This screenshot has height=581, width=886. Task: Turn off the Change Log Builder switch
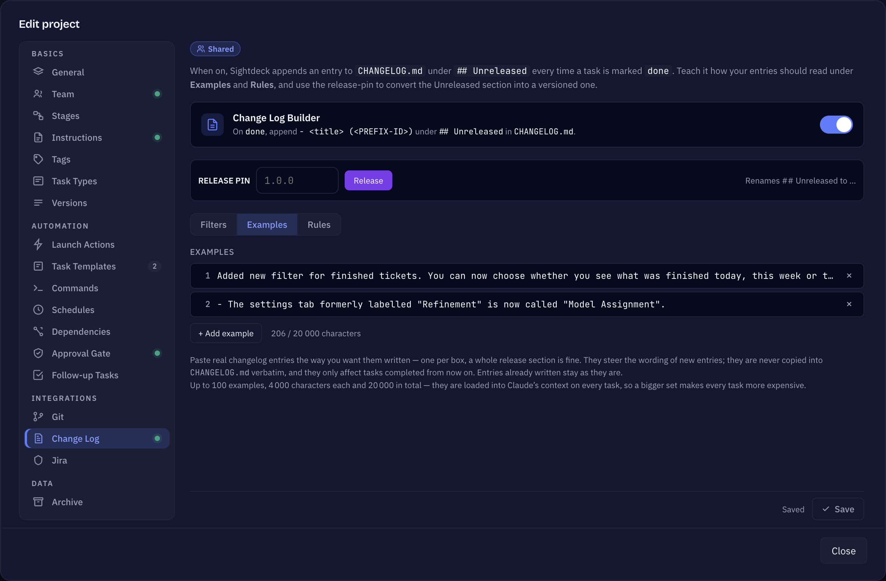836,125
